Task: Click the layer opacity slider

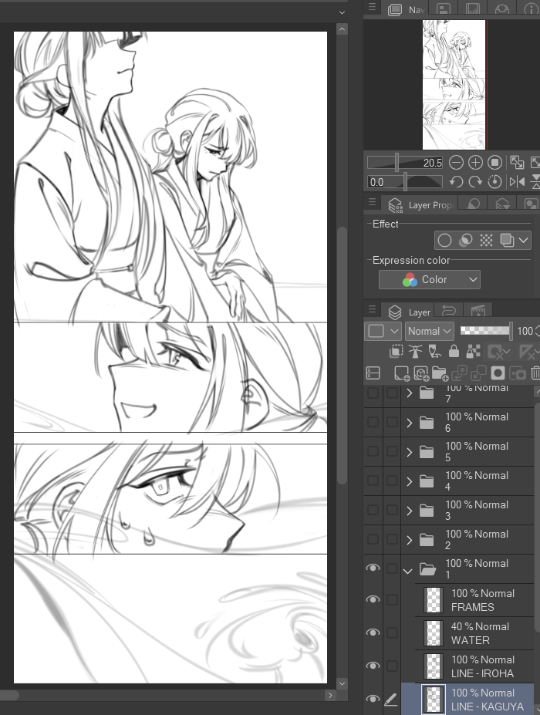Action: pos(485,331)
